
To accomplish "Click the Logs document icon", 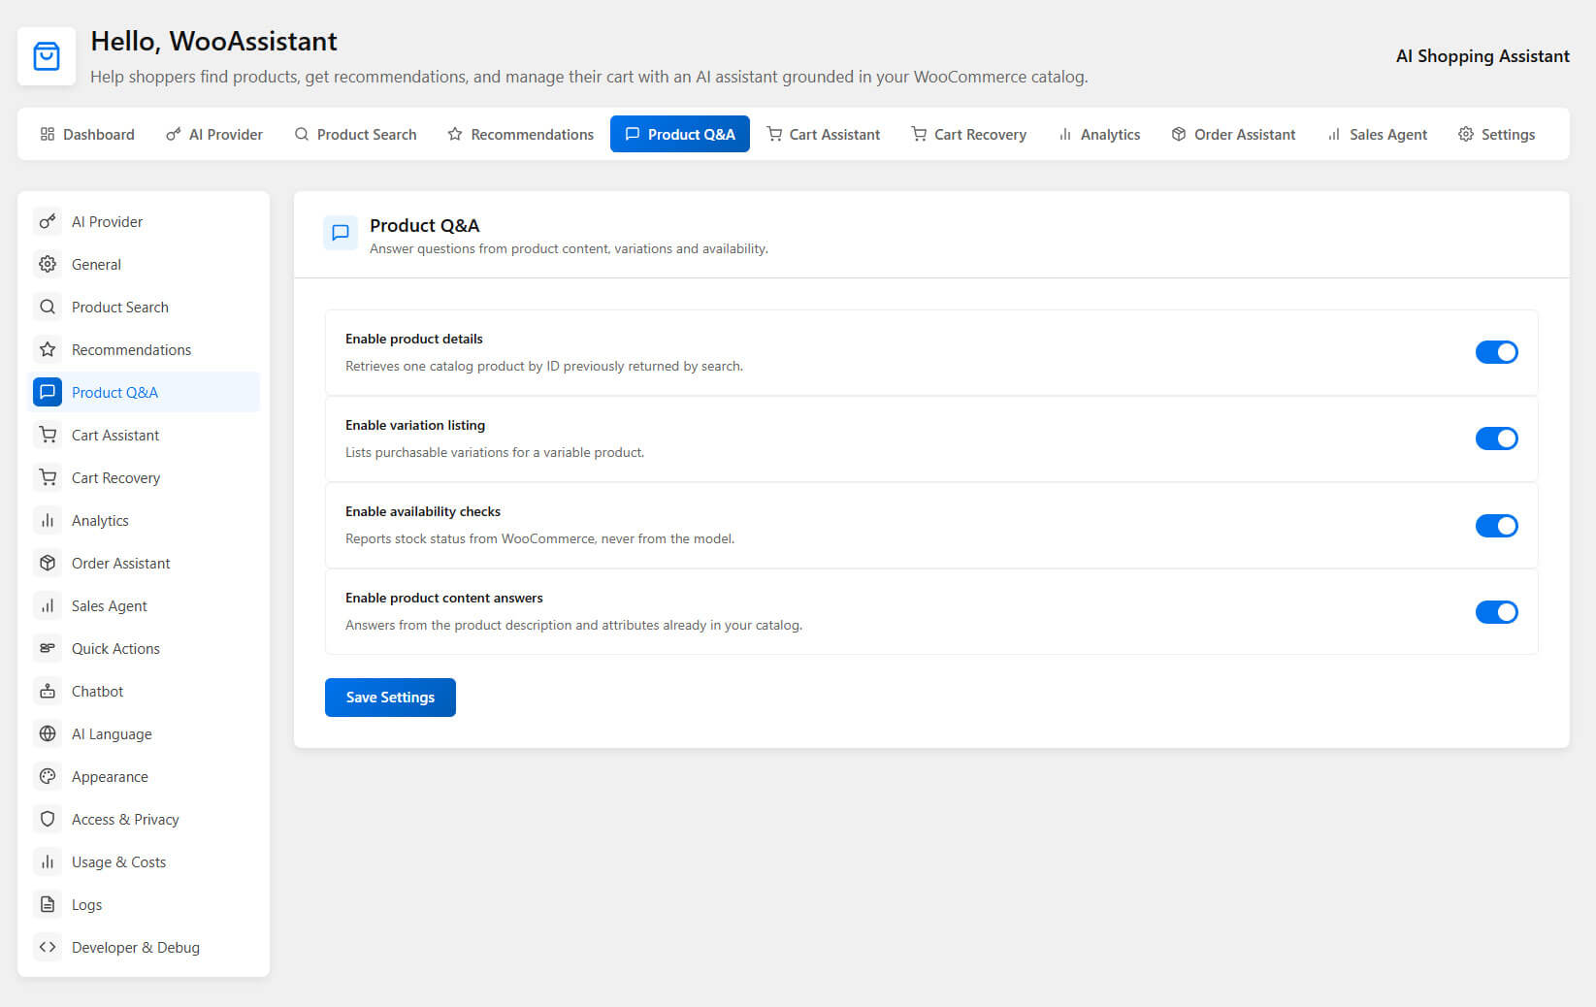I will point(48,905).
